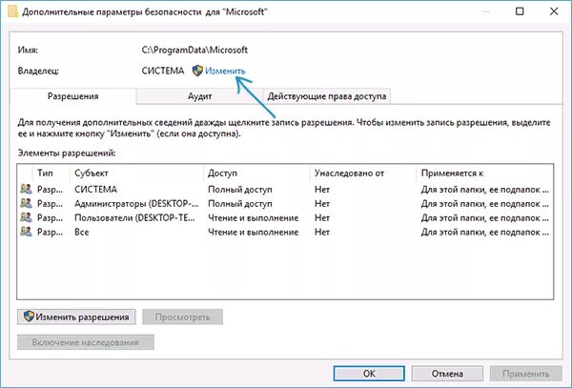Click Нет in the Все row
This screenshot has height=388, width=572.
pos(322,232)
